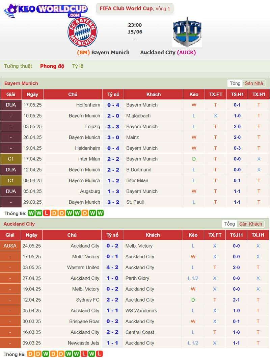Click the Giải header in Auckland's table

10,235
